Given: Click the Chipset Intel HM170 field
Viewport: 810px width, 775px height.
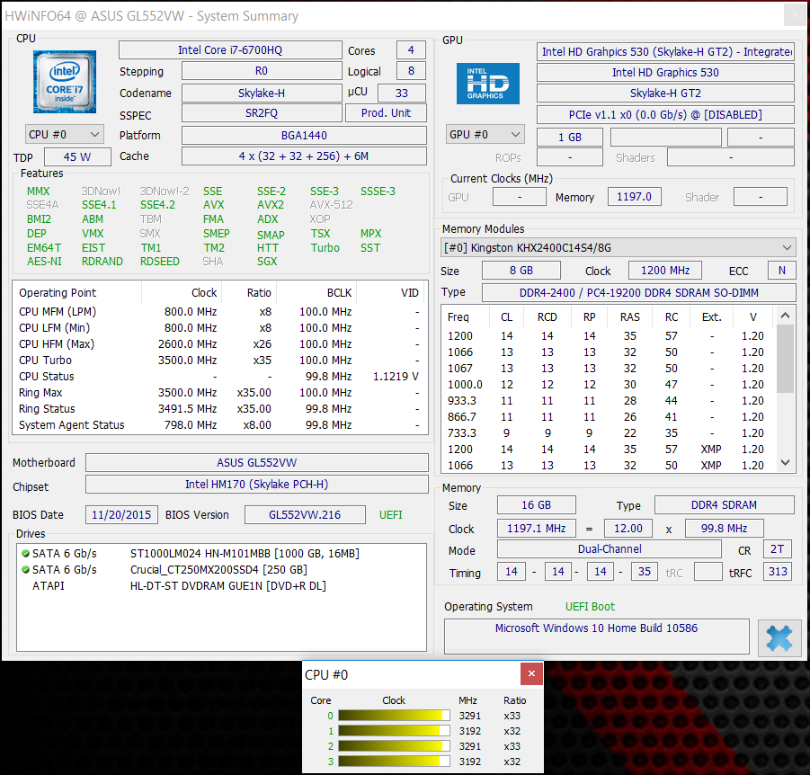Looking at the screenshot, I should [257, 484].
